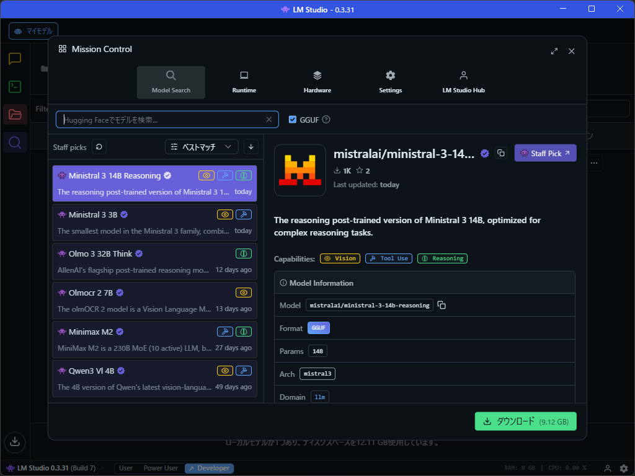This screenshot has width=635, height=476.
Task: Copy the model identifier in Model Information
Action: pyautogui.click(x=440, y=305)
